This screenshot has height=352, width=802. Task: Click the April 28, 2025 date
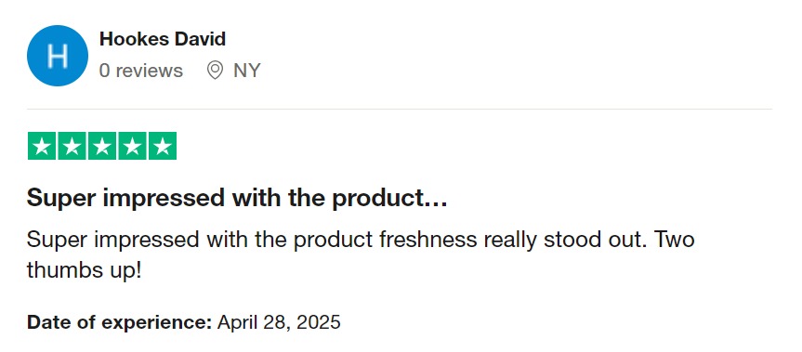tap(280, 322)
